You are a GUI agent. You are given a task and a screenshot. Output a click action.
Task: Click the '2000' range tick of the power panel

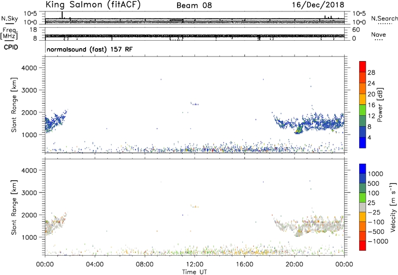[29, 112]
